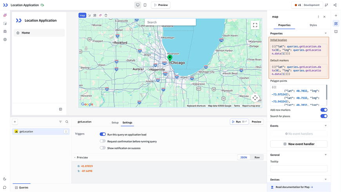Viewport: 341px width, 192px height.
Task: Click the Default markers code field
Action: pos(299,70)
